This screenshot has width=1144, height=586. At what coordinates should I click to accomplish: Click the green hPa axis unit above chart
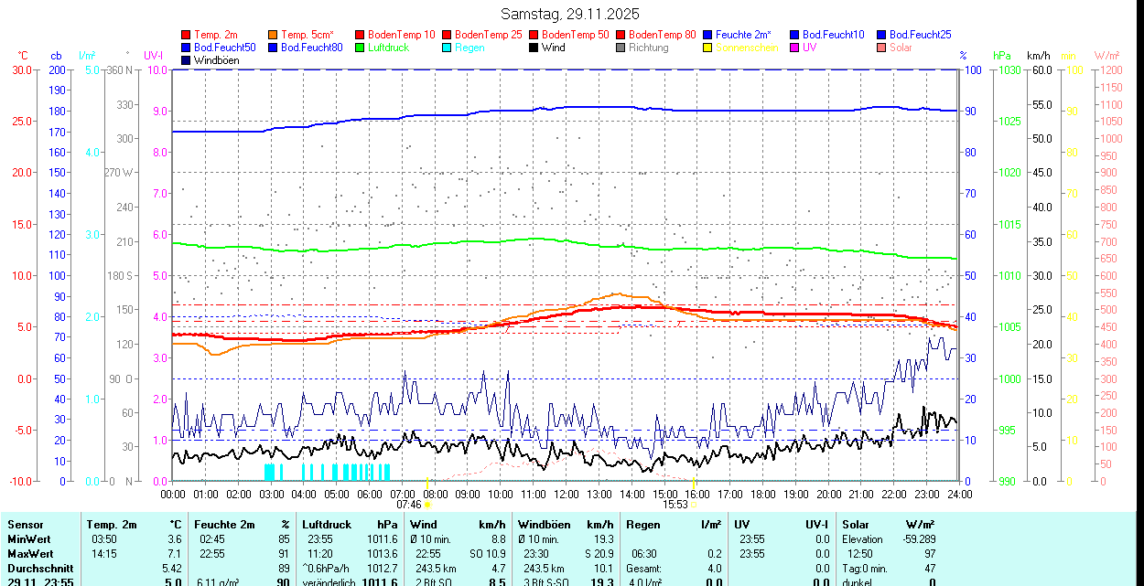pyautogui.click(x=1003, y=56)
